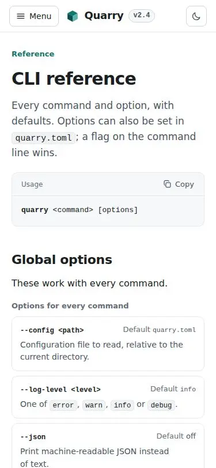Open the Menu hamburger button
This screenshot has width=216, height=468.
(x=34, y=16)
